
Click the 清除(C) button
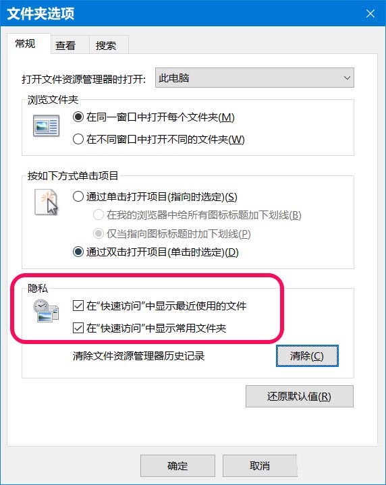pyautogui.click(x=307, y=356)
